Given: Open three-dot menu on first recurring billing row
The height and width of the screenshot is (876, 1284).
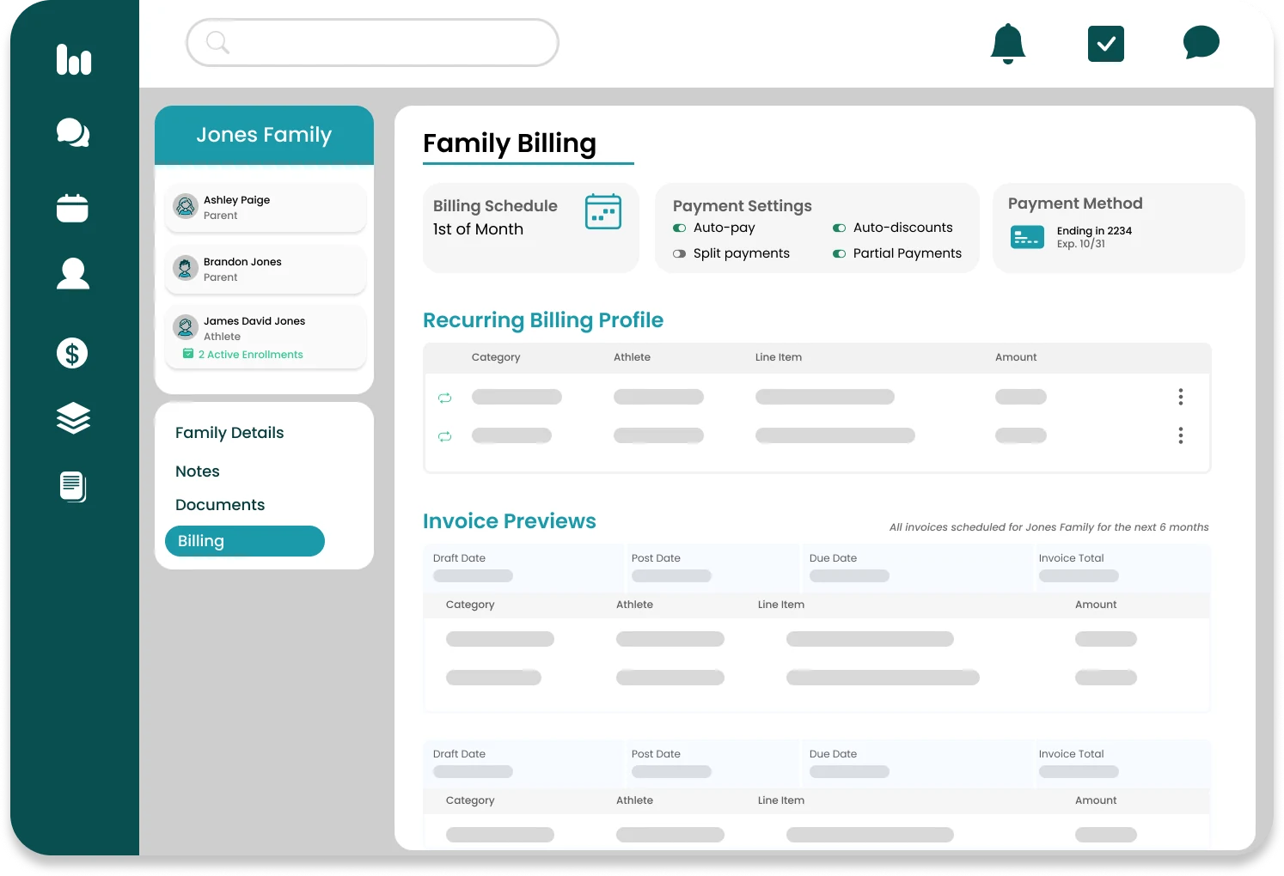Looking at the screenshot, I should (x=1181, y=397).
